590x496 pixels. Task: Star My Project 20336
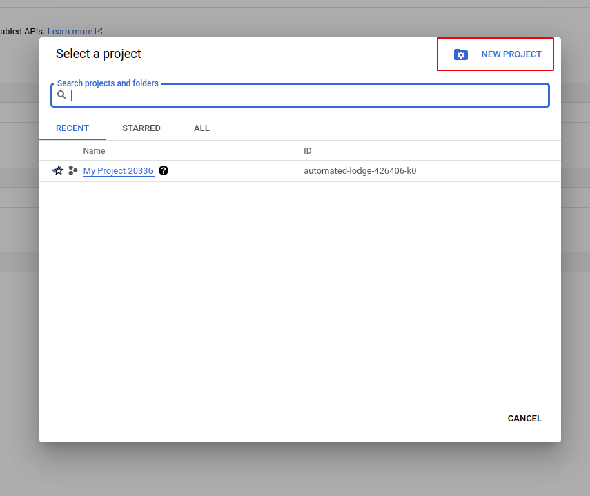tap(59, 171)
